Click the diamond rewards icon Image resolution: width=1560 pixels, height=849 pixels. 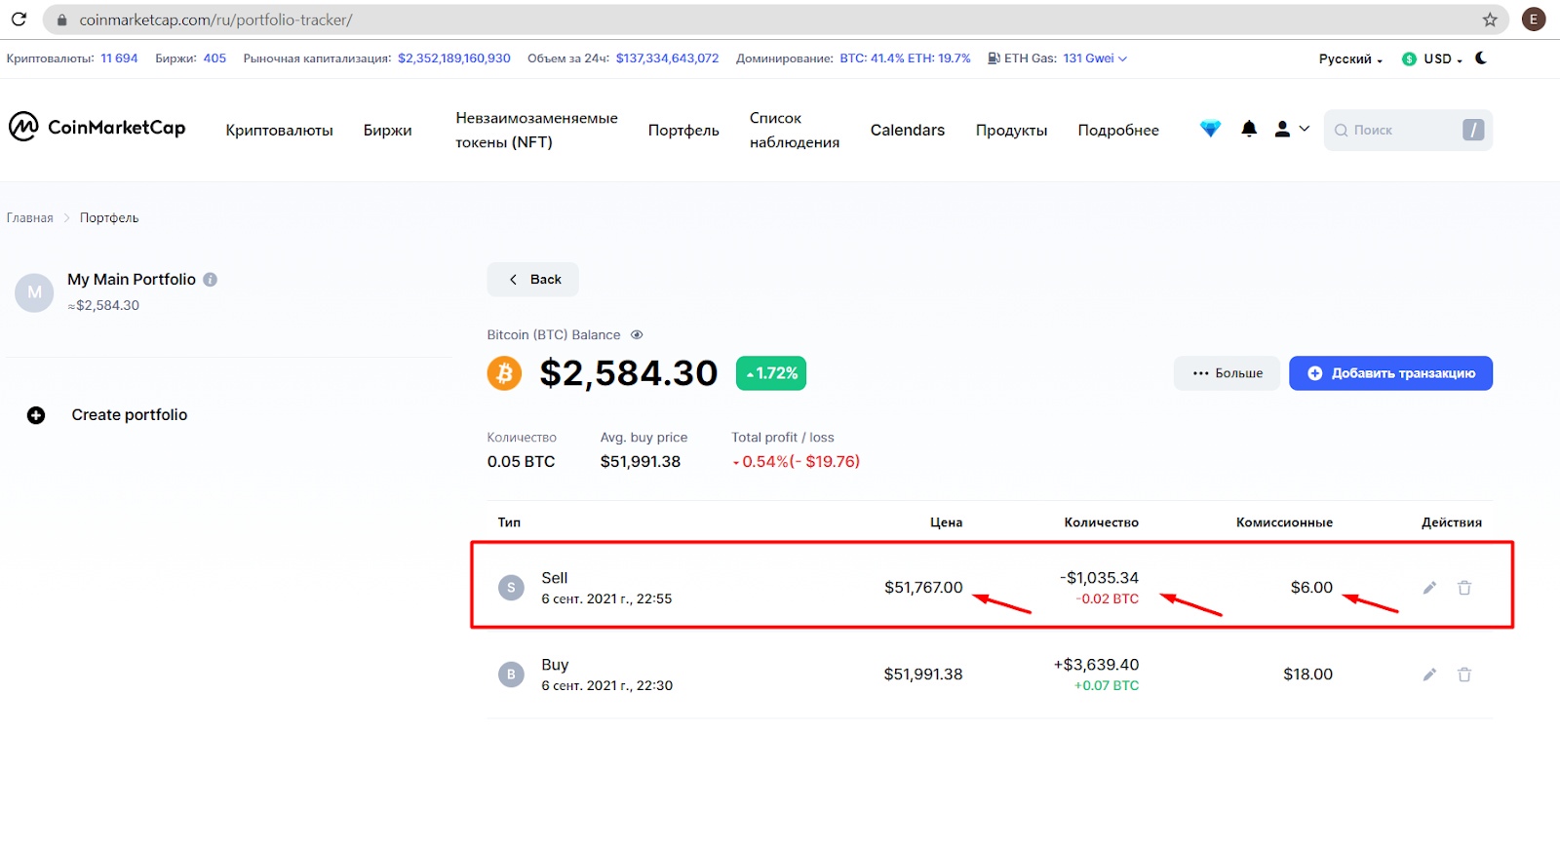point(1210,129)
